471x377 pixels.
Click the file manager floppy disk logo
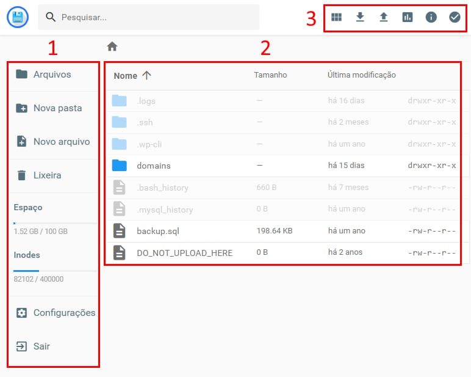(x=18, y=17)
